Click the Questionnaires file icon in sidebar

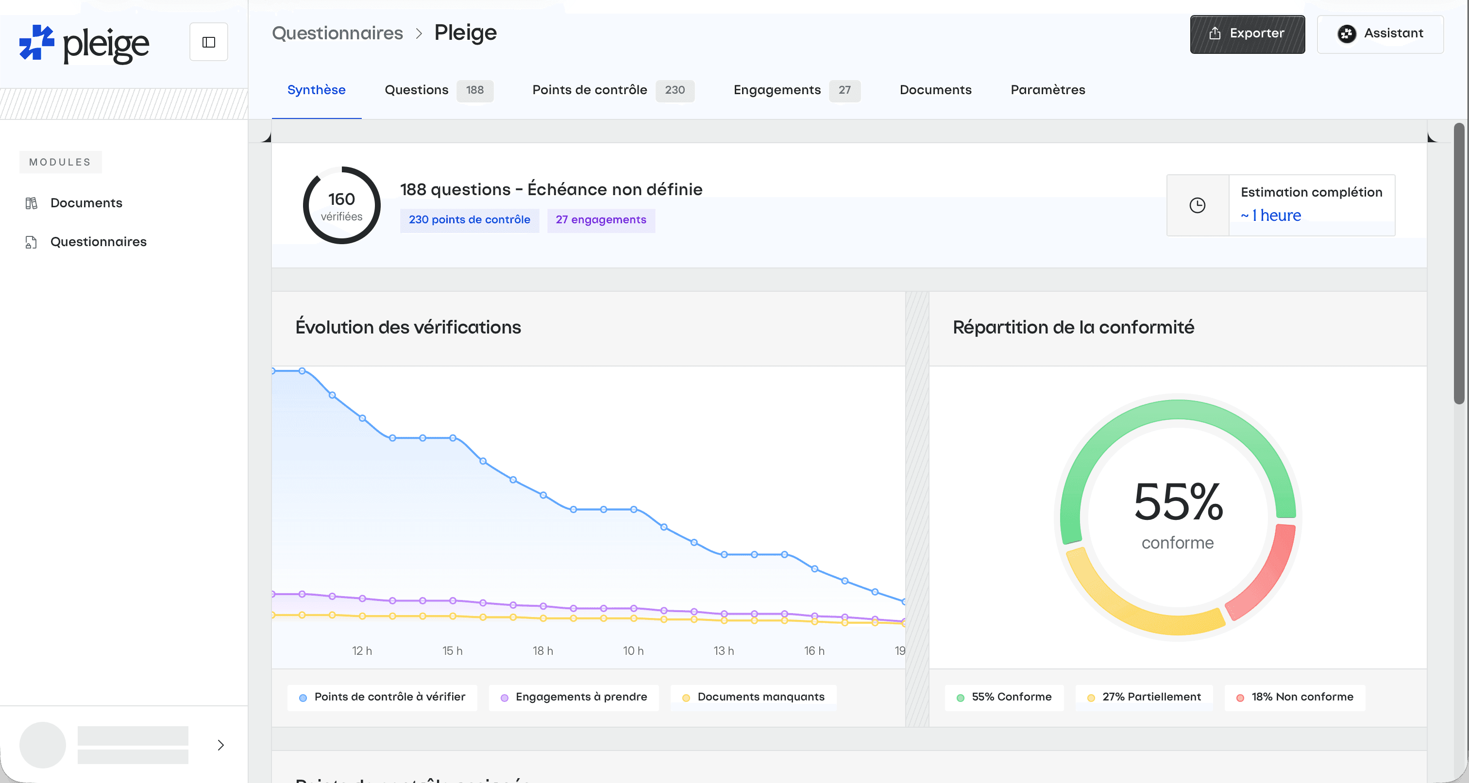click(x=32, y=242)
